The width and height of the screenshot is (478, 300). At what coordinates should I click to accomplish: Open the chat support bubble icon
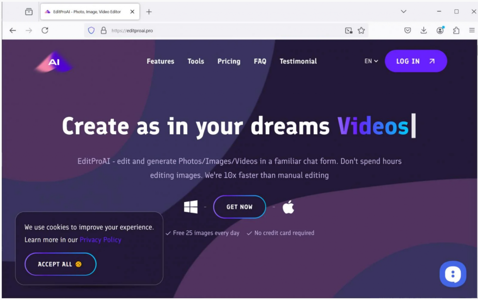453,274
